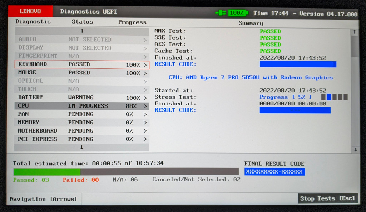Screen dimensions: 366x212
Task: Click Stop Tests [Esc] button
Action: pos(327,198)
